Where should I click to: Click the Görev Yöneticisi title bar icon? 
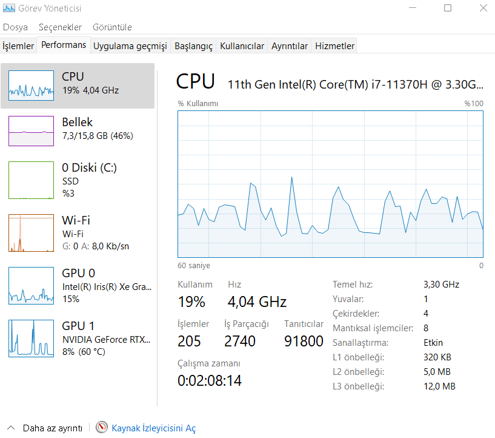pos(9,8)
